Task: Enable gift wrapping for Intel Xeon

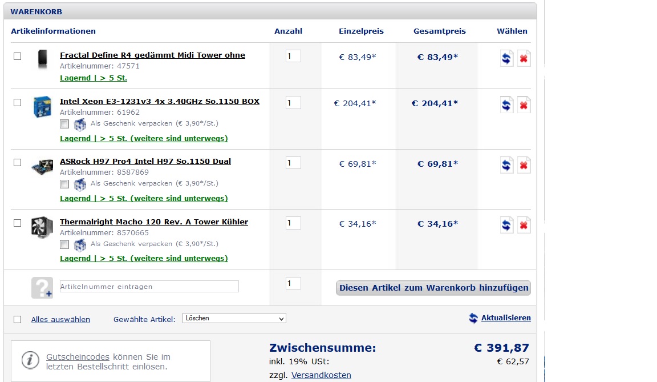Action: pyautogui.click(x=64, y=124)
